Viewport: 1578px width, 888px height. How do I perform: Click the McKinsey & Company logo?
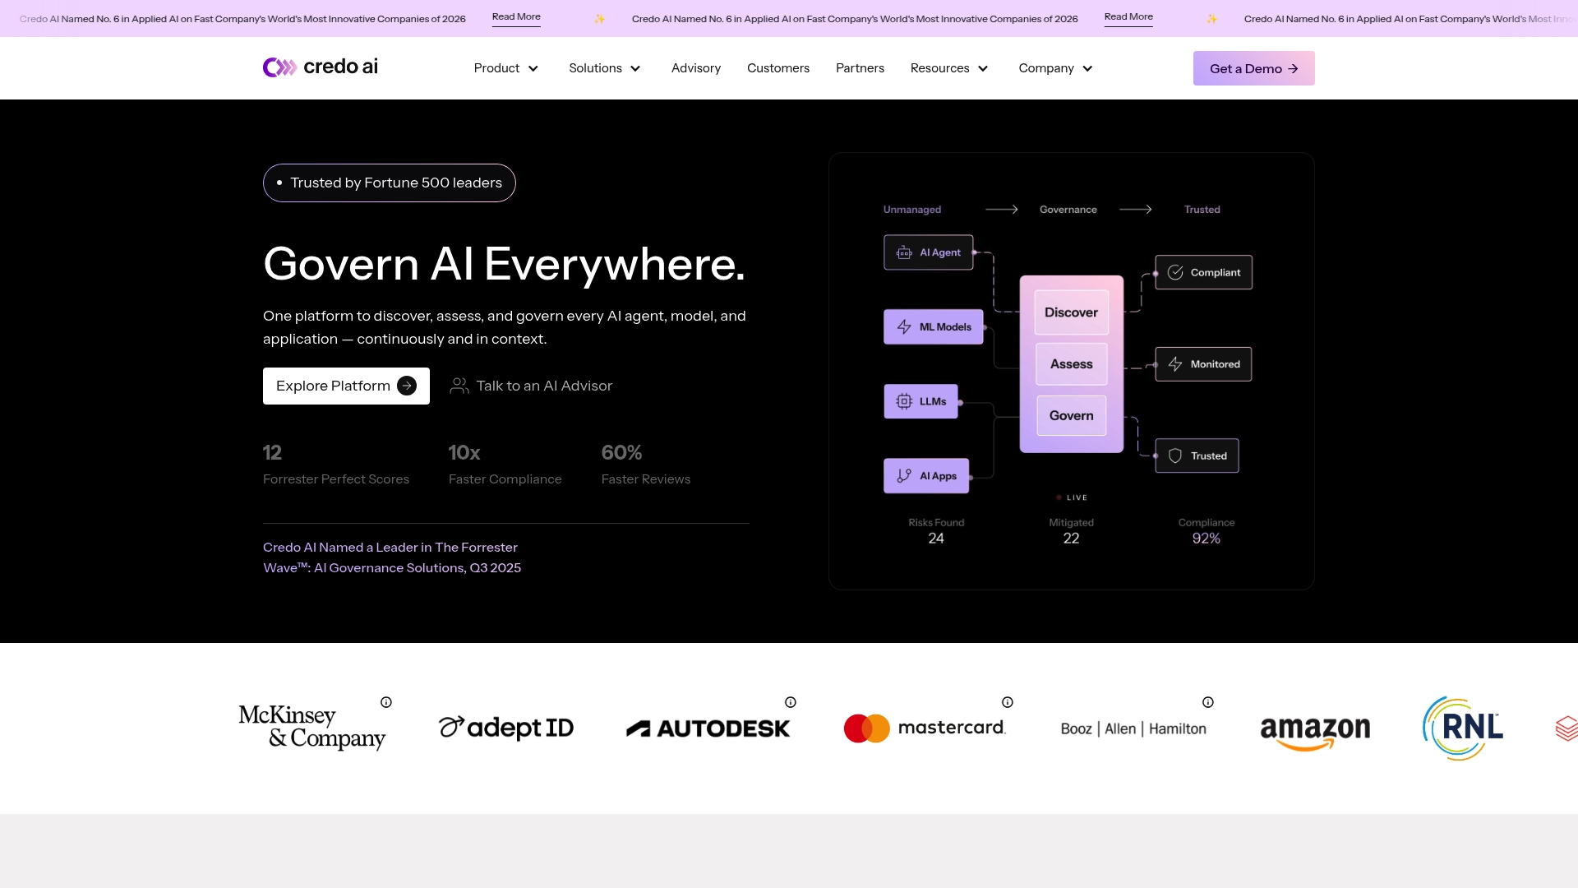(312, 727)
